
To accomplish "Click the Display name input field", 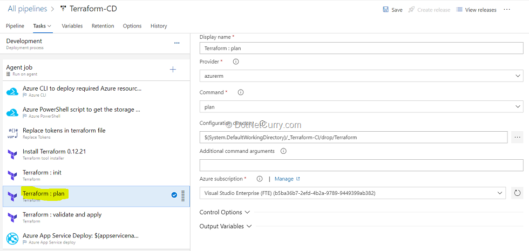I will [x=361, y=48].
